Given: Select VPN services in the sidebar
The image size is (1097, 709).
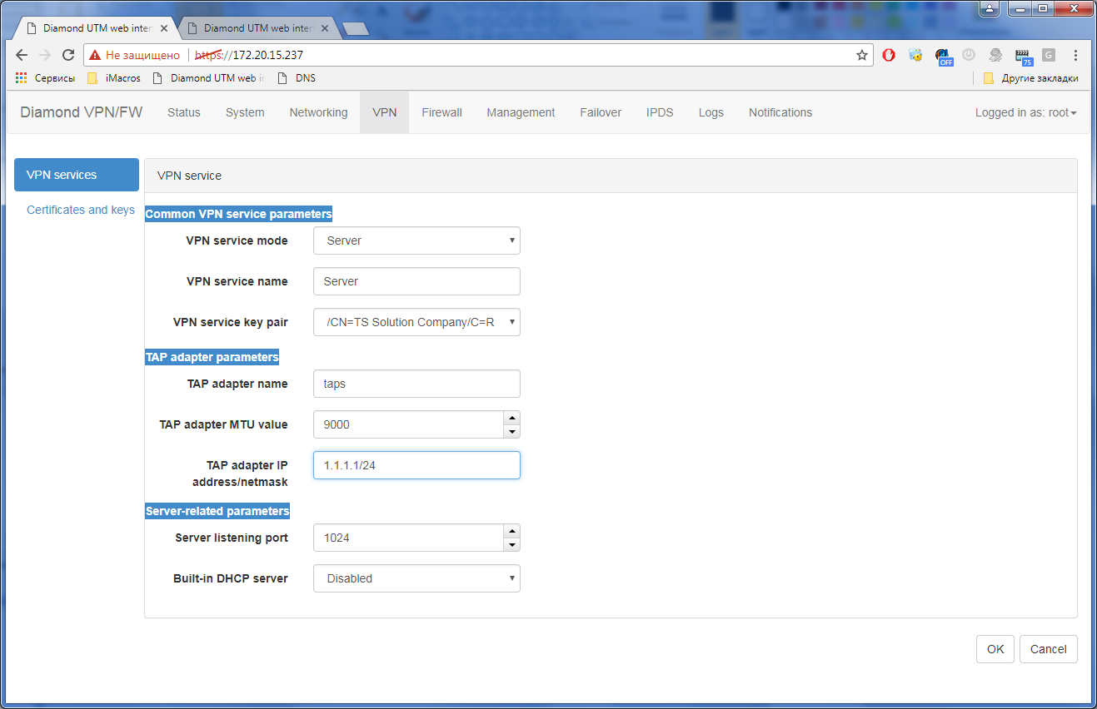Looking at the screenshot, I should pos(77,175).
